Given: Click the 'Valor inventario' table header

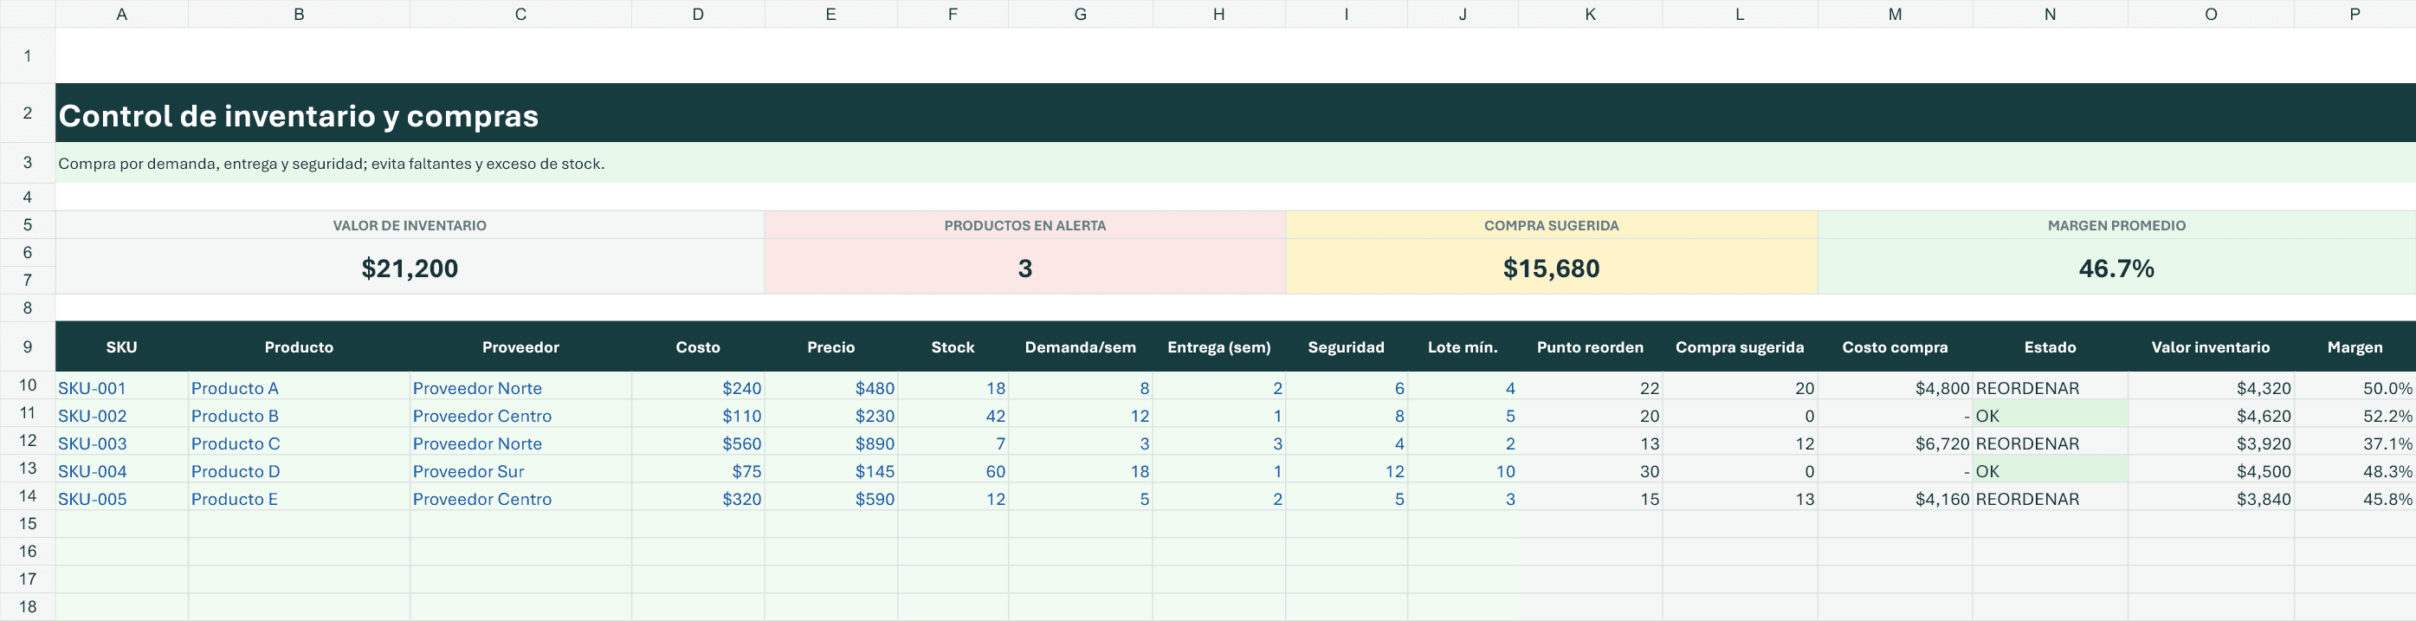Looking at the screenshot, I should 2211,347.
